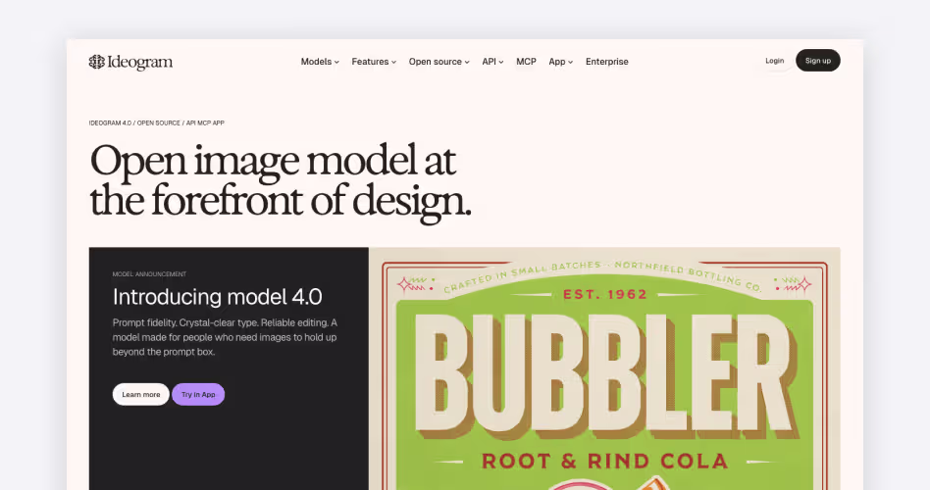Click the Login link
The width and height of the screenshot is (930, 490).
click(775, 61)
